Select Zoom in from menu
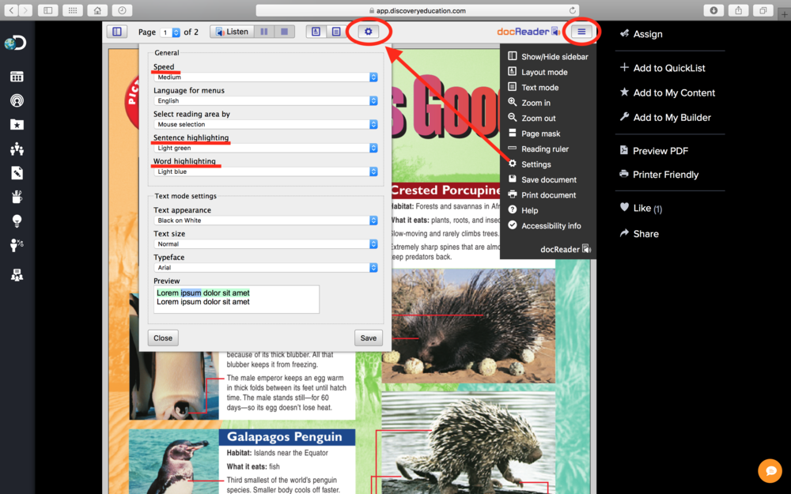The width and height of the screenshot is (791, 494). click(529, 103)
